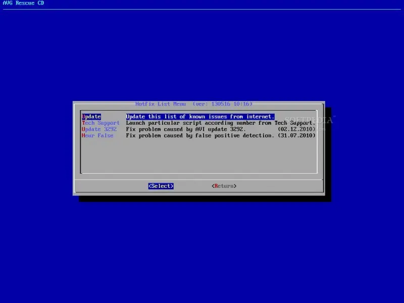
Task: Activate the <Select> button
Action: pyautogui.click(x=161, y=186)
